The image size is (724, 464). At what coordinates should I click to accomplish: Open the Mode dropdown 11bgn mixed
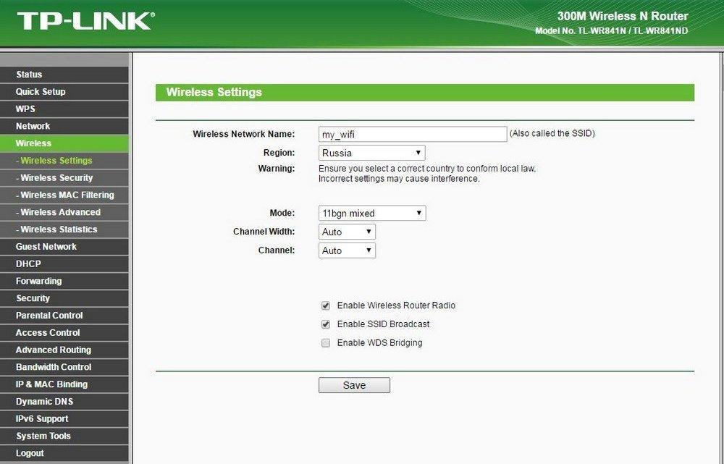click(x=372, y=214)
